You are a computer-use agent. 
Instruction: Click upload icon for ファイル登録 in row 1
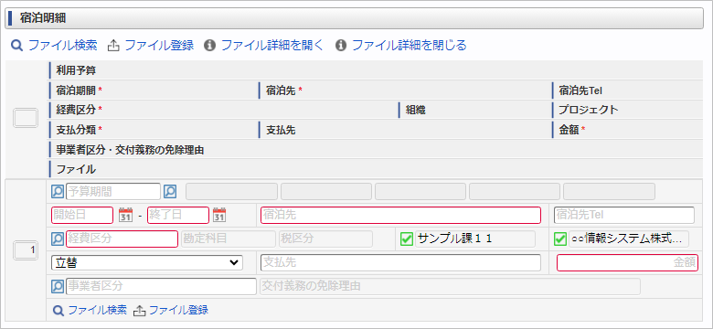(140, 311)
